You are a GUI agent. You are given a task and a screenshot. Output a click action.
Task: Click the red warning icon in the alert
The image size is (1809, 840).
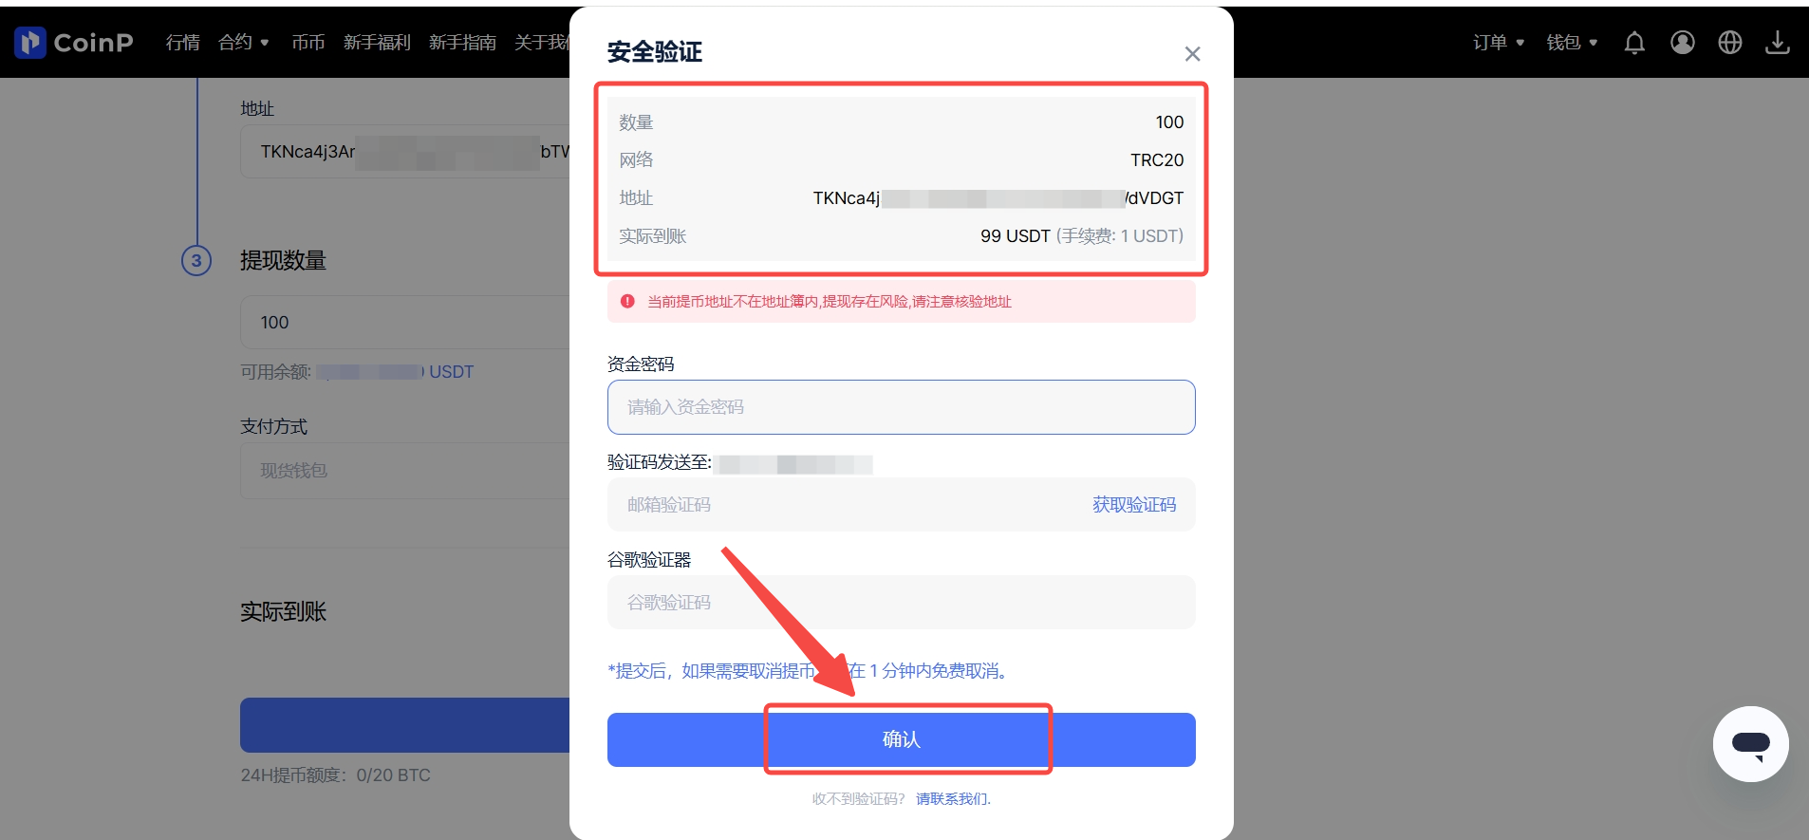pyautogui.click(x=627, y=301)
